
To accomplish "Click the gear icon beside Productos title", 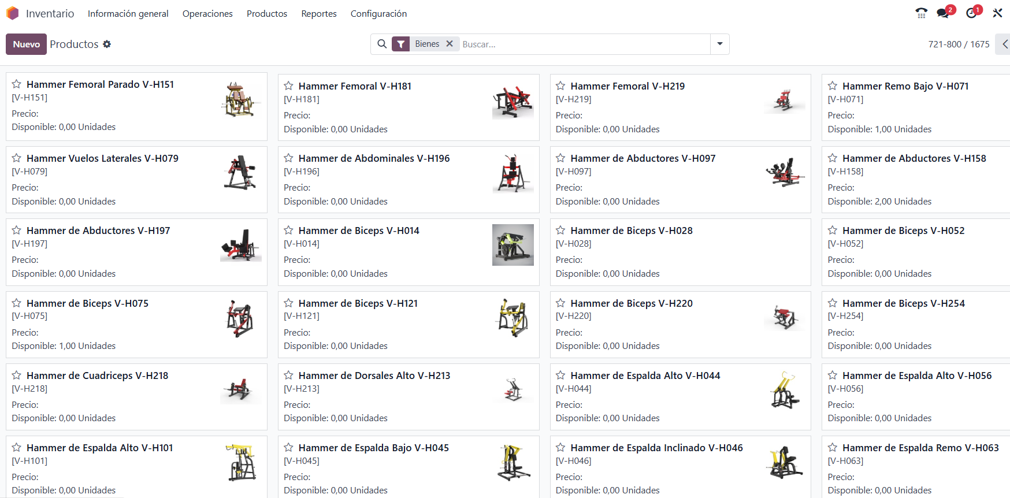I will 107,44.
